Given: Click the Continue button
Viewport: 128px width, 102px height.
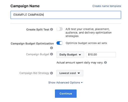Looking at the screenshot, I should click(66, 94).
